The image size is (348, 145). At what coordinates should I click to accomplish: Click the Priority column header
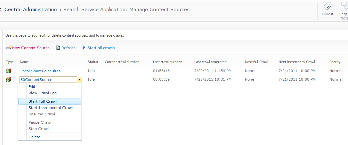335,62
